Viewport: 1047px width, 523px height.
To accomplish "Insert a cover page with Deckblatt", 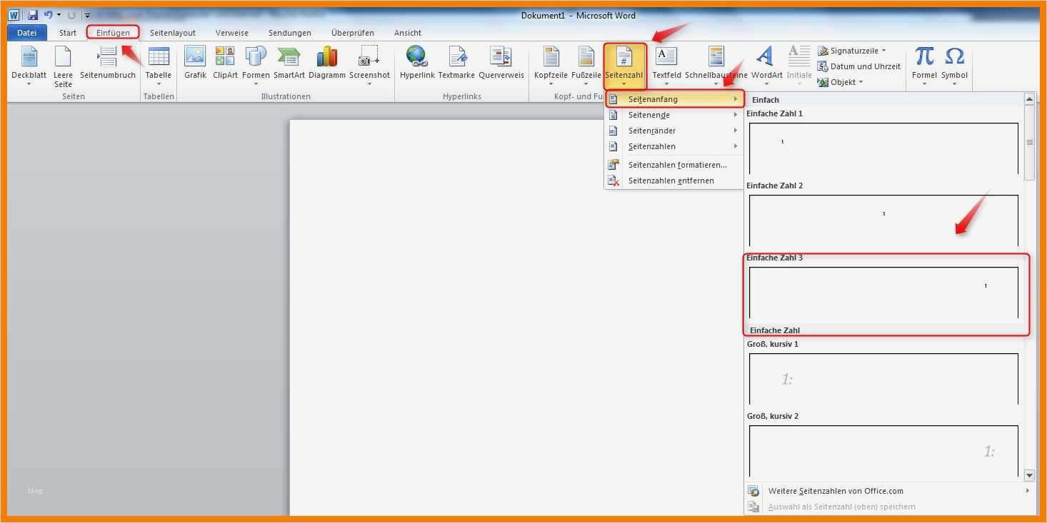I will (29, 66).
